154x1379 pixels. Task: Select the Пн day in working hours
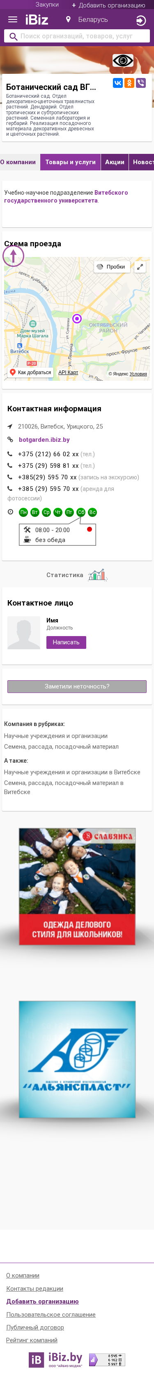pos(23,512)
